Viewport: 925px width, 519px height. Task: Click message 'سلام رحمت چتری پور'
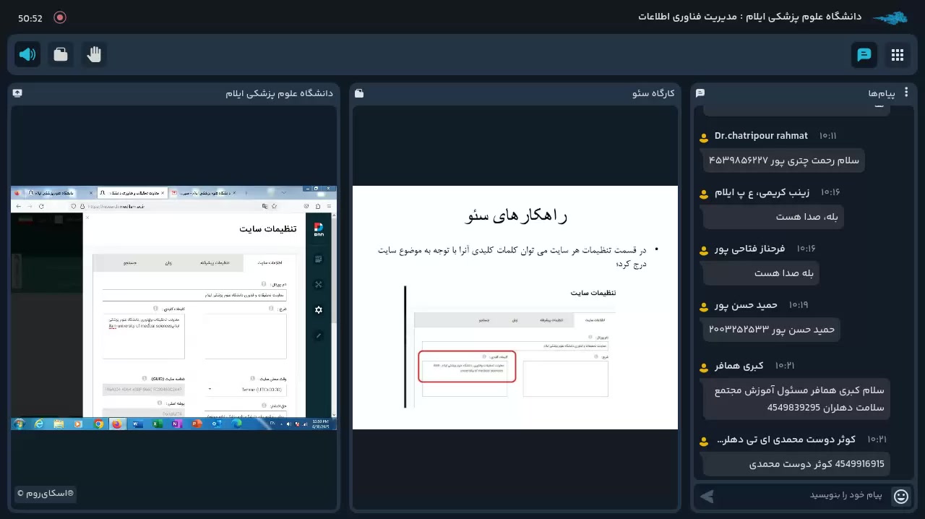(x=783, y=160)
